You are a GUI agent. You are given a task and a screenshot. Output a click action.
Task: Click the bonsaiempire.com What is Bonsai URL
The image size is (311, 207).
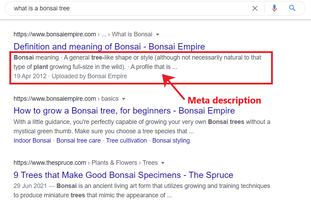(83, 34)
